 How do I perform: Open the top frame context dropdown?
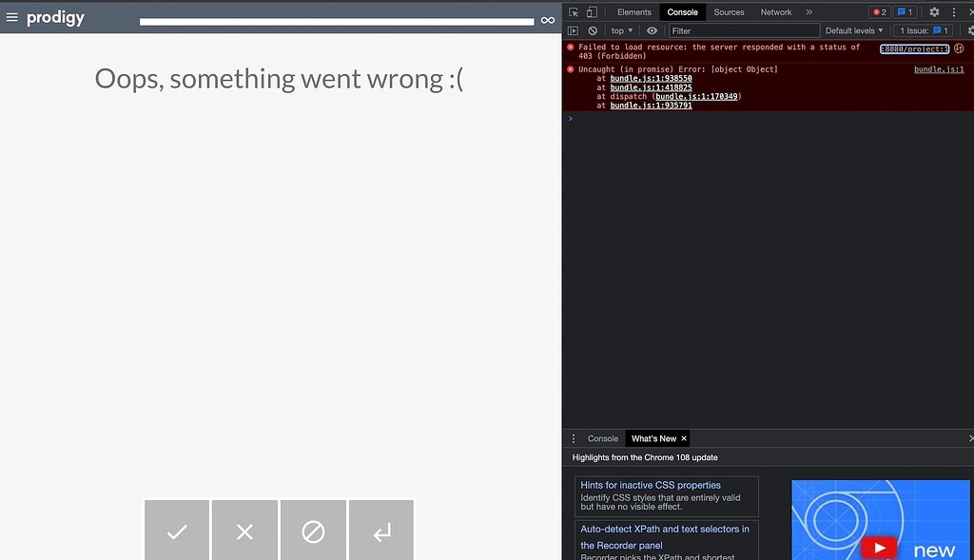pos(619,30)
